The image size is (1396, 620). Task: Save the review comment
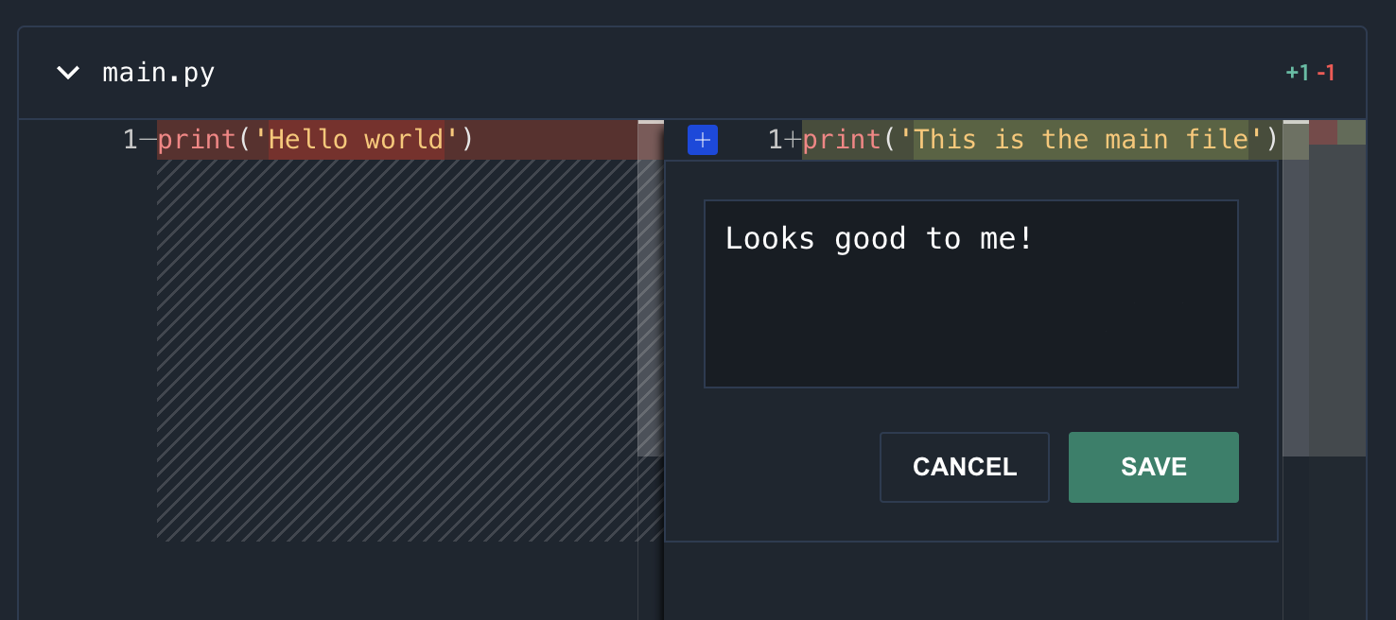(x=1153, y=467)
